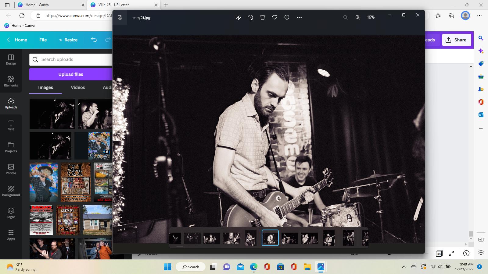Mark the photo as favorite with the heart
Image resolution: width=488 pixels, height=274 pixels.
[x=275, y=17]
